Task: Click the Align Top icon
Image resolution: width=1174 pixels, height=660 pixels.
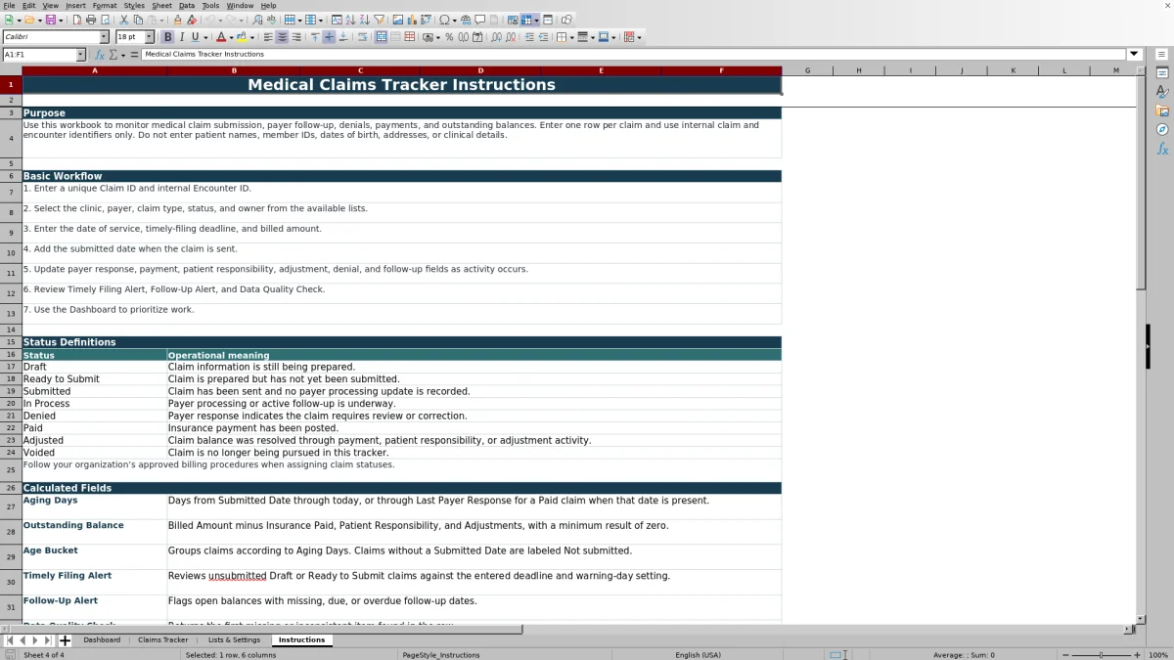Action: 315,37
